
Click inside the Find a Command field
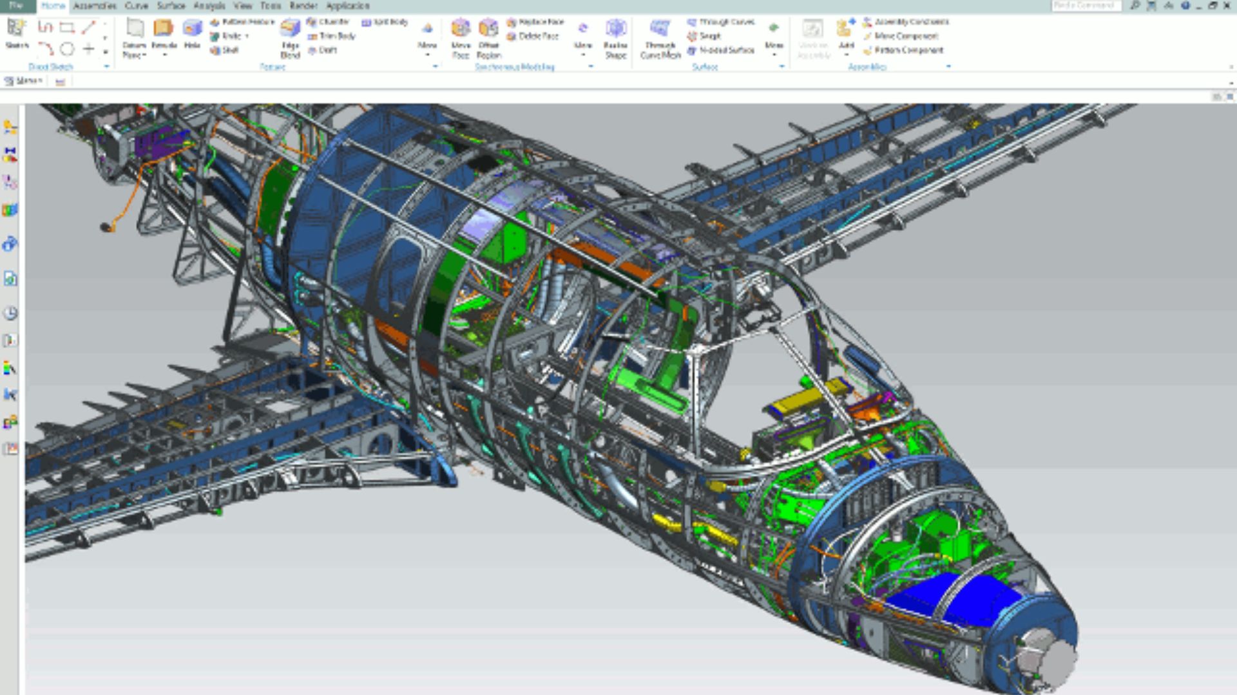[x=1089, y=5]
